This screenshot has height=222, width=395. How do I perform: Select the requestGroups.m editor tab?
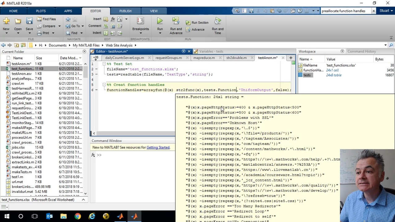click(169, 58)
